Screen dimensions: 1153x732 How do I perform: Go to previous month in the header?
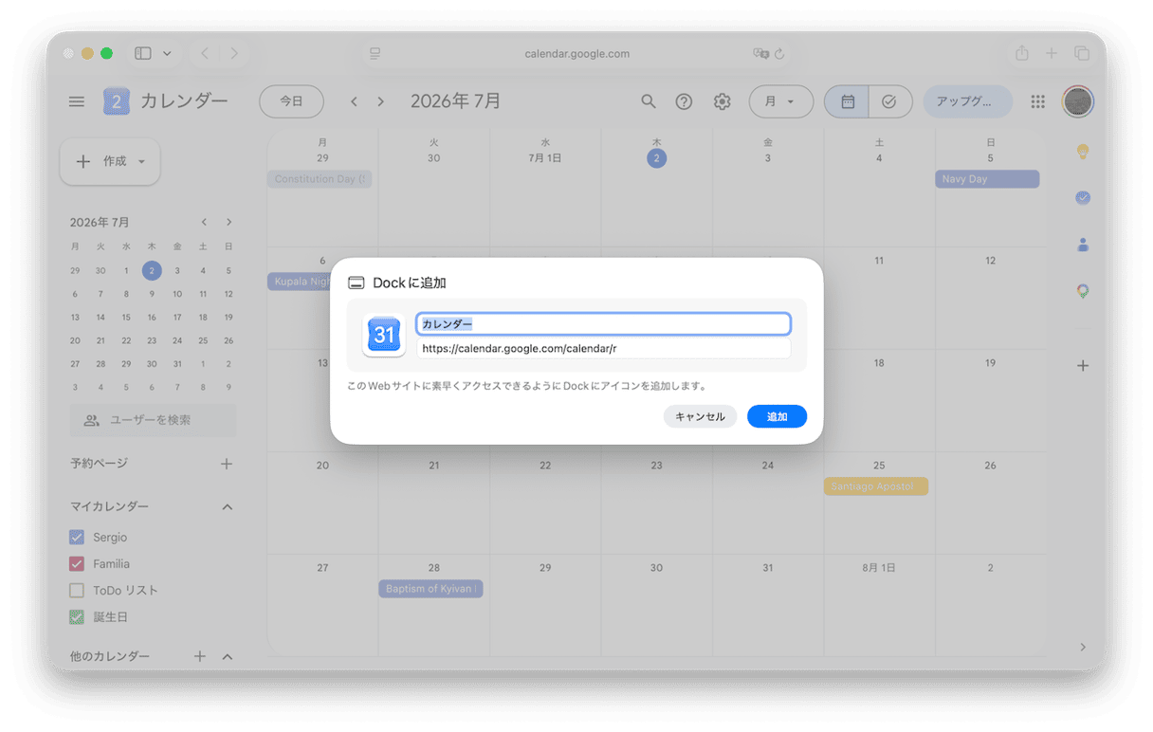[354, 101]
